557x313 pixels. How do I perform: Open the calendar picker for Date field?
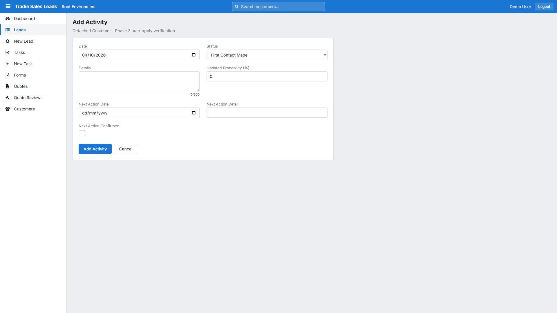(x=194, y=55)
